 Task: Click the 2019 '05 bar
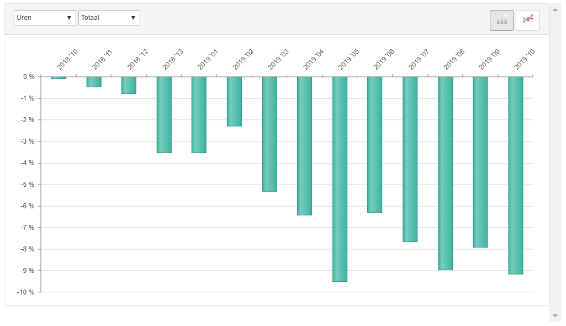point(340,179)
